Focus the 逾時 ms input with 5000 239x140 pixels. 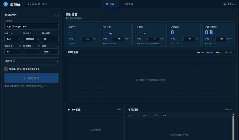point(50,52)
